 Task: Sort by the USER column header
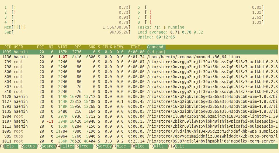point(18,47)
